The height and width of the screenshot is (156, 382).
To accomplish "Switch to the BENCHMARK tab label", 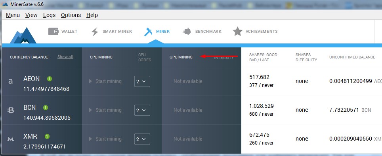I will (208, 31).
